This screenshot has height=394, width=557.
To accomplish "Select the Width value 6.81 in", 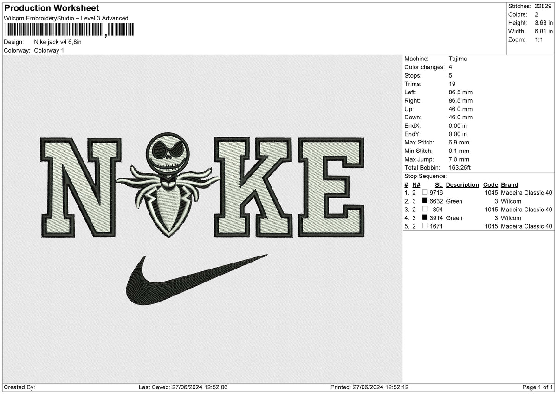I will click(x=544, y=31).
